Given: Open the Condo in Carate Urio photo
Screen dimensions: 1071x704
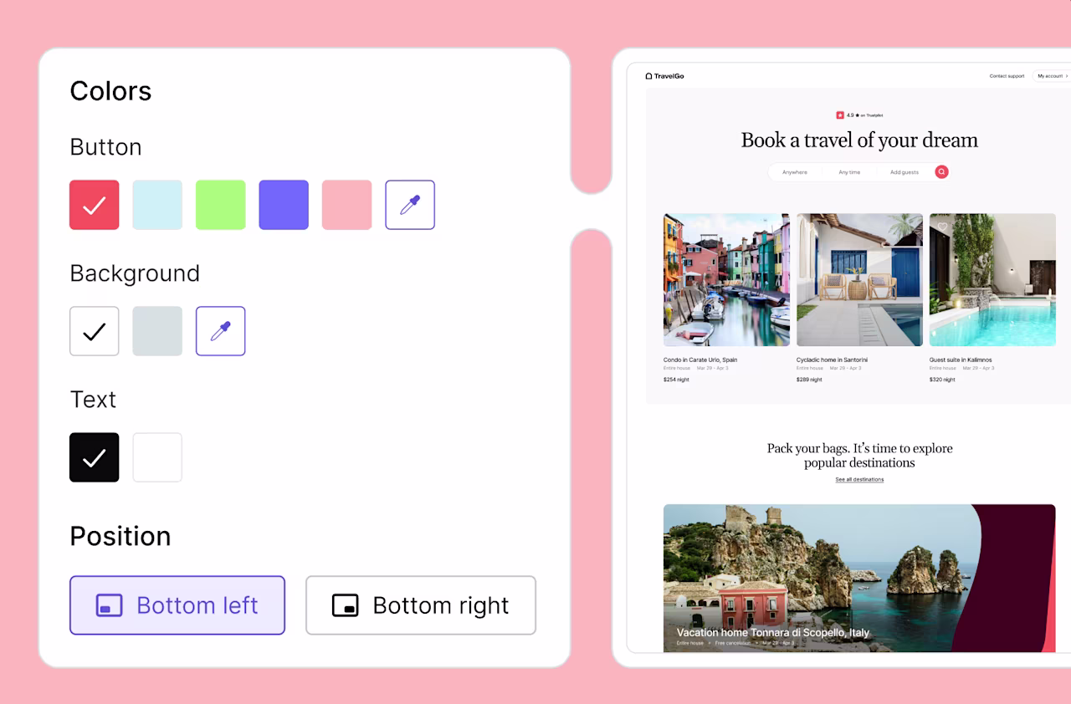Looking at the screenshot, I should click(726, 279).
